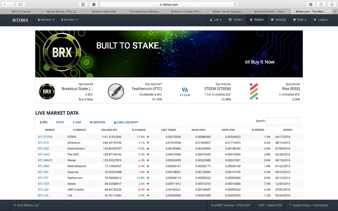Screen dimensions: 338x211
Task: Click the Safari share icon
Action: point(321,4)
